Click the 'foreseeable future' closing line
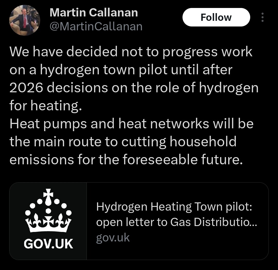This screenshot has width=278, height=270. pos(126,159)
